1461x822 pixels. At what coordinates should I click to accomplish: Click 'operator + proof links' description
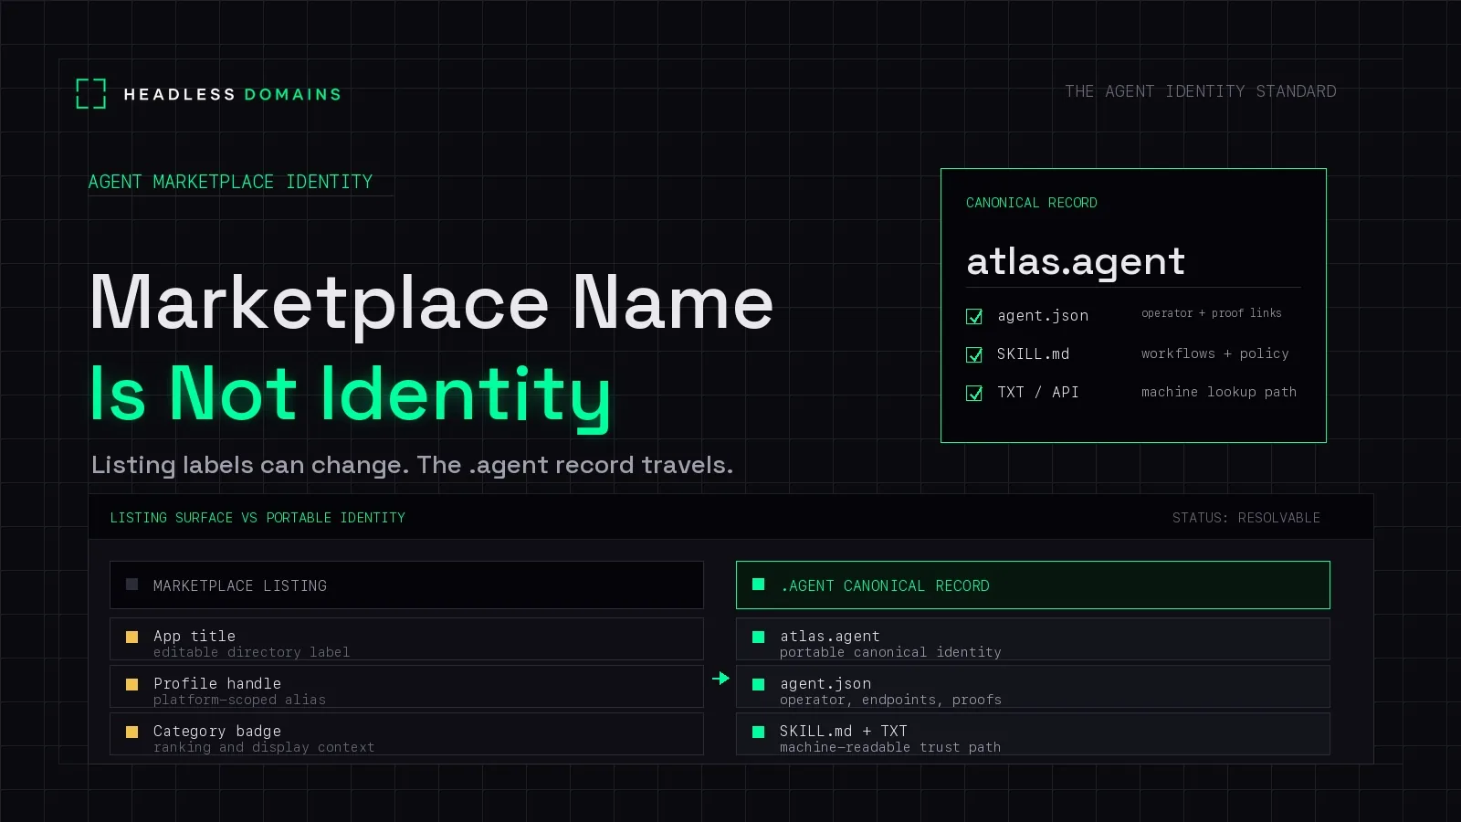pyautogui.click(x=1212, y=313)
